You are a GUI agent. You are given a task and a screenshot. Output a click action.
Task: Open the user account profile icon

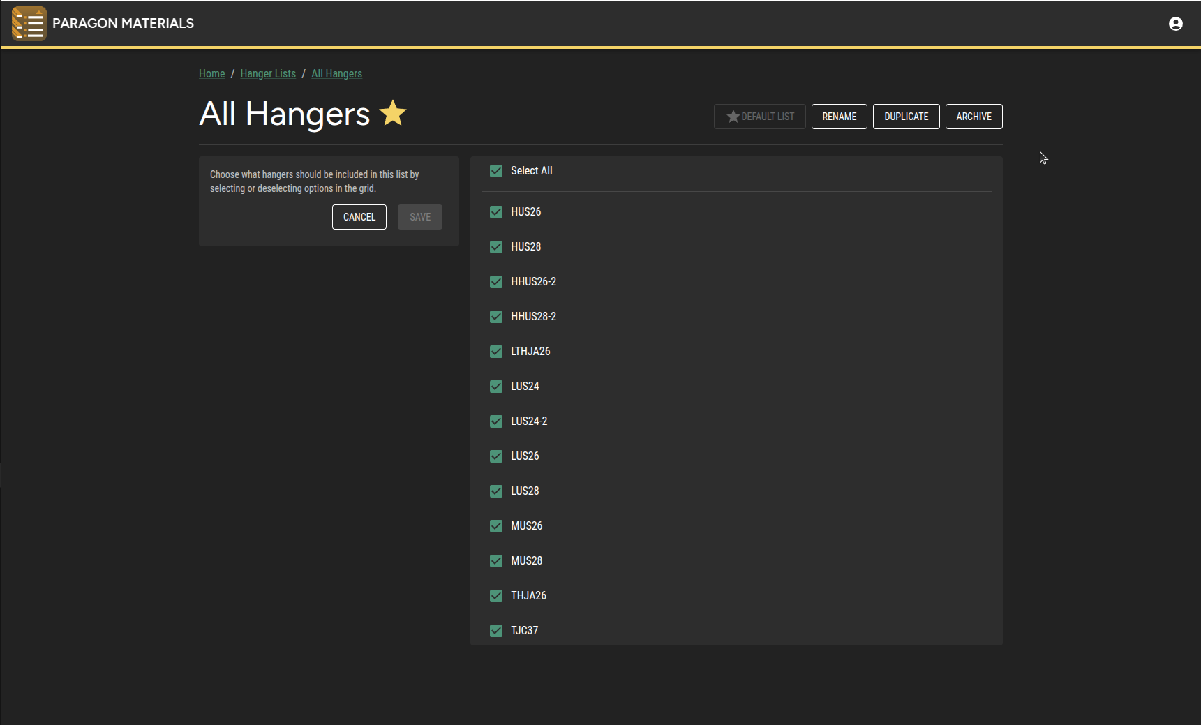[x=1175, y=24]
